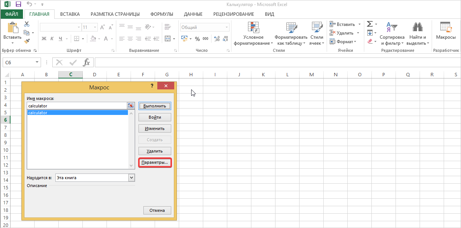Toggle underline formatting (Ч)
This screenshot has height=228, width=461.
[x=60, y=39]
